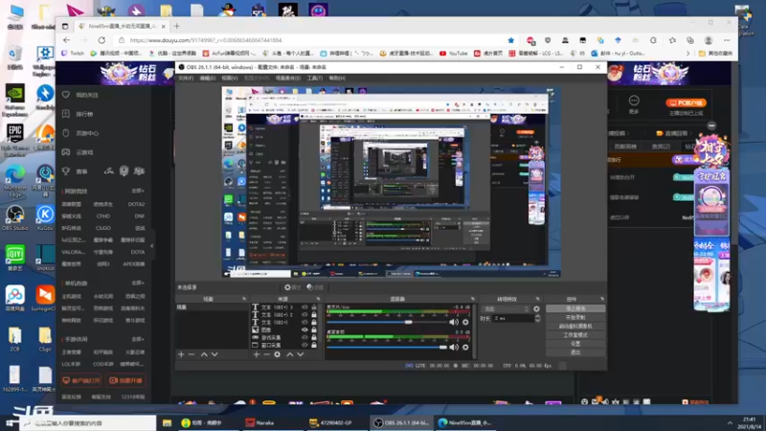Screen dimensions: 766x431
Task: Toggle visibility of Text (GDI+) 2 source
Action: 304,315
